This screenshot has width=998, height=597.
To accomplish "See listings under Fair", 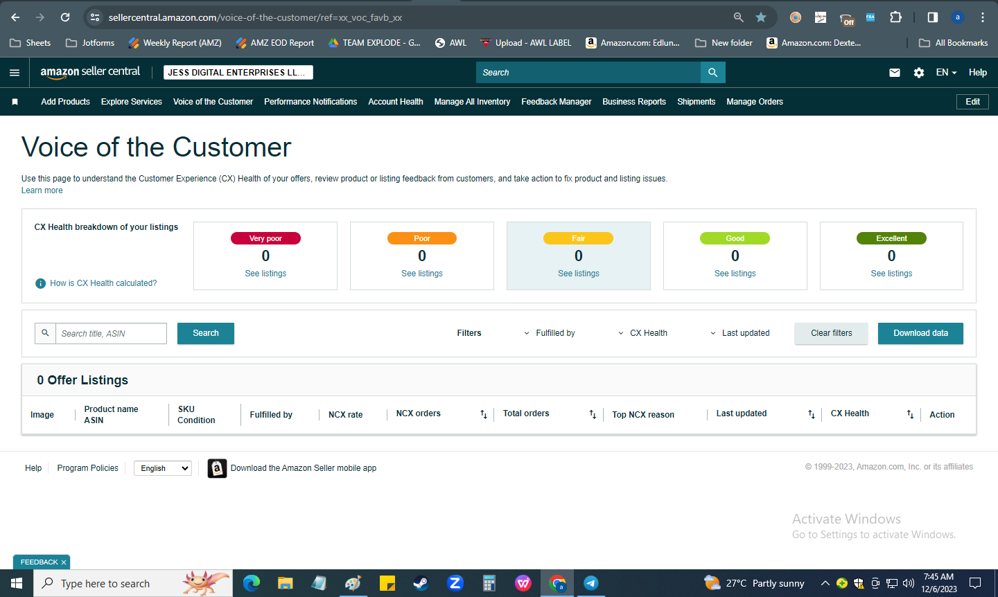I will (579, 274).
